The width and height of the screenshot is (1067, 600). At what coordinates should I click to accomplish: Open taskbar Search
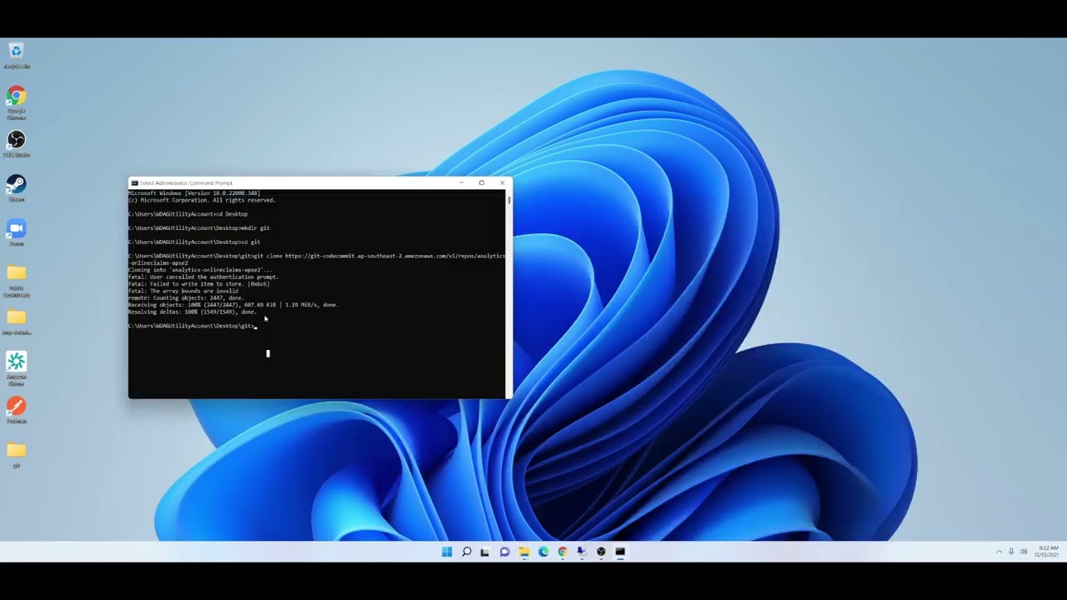pos(466,552)
